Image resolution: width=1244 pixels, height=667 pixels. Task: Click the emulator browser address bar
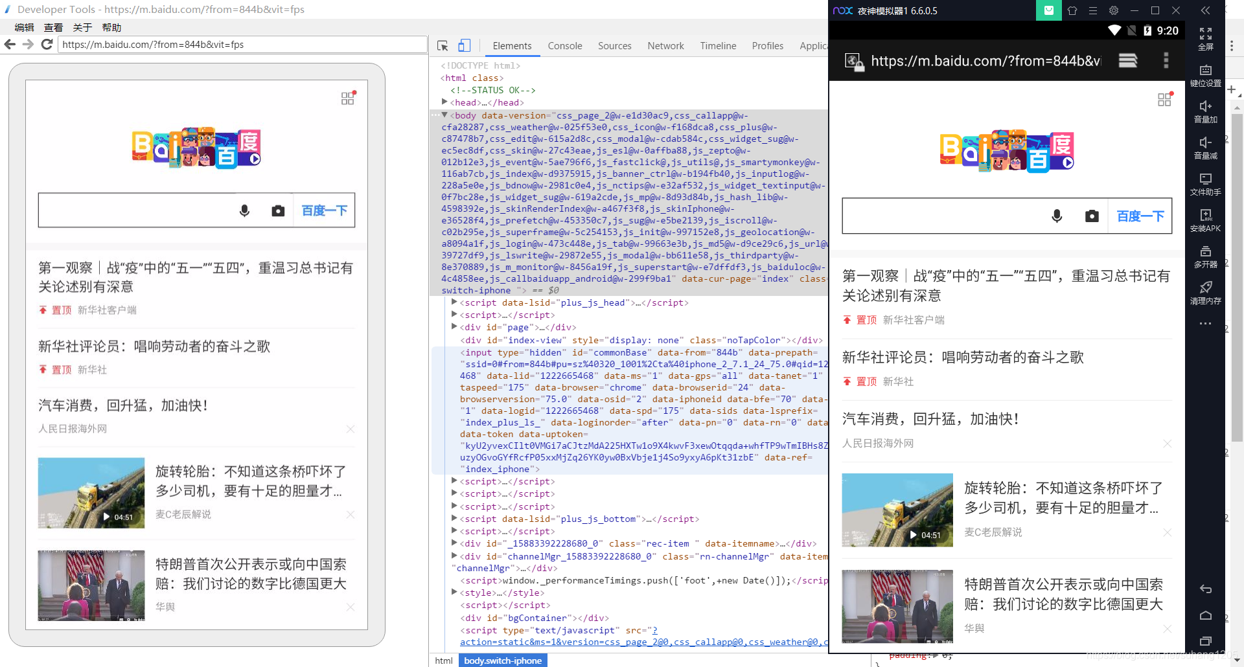coord(985,61)
